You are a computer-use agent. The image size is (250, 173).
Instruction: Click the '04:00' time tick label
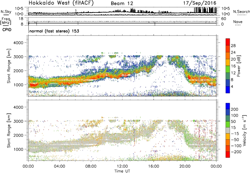[59, 166]
